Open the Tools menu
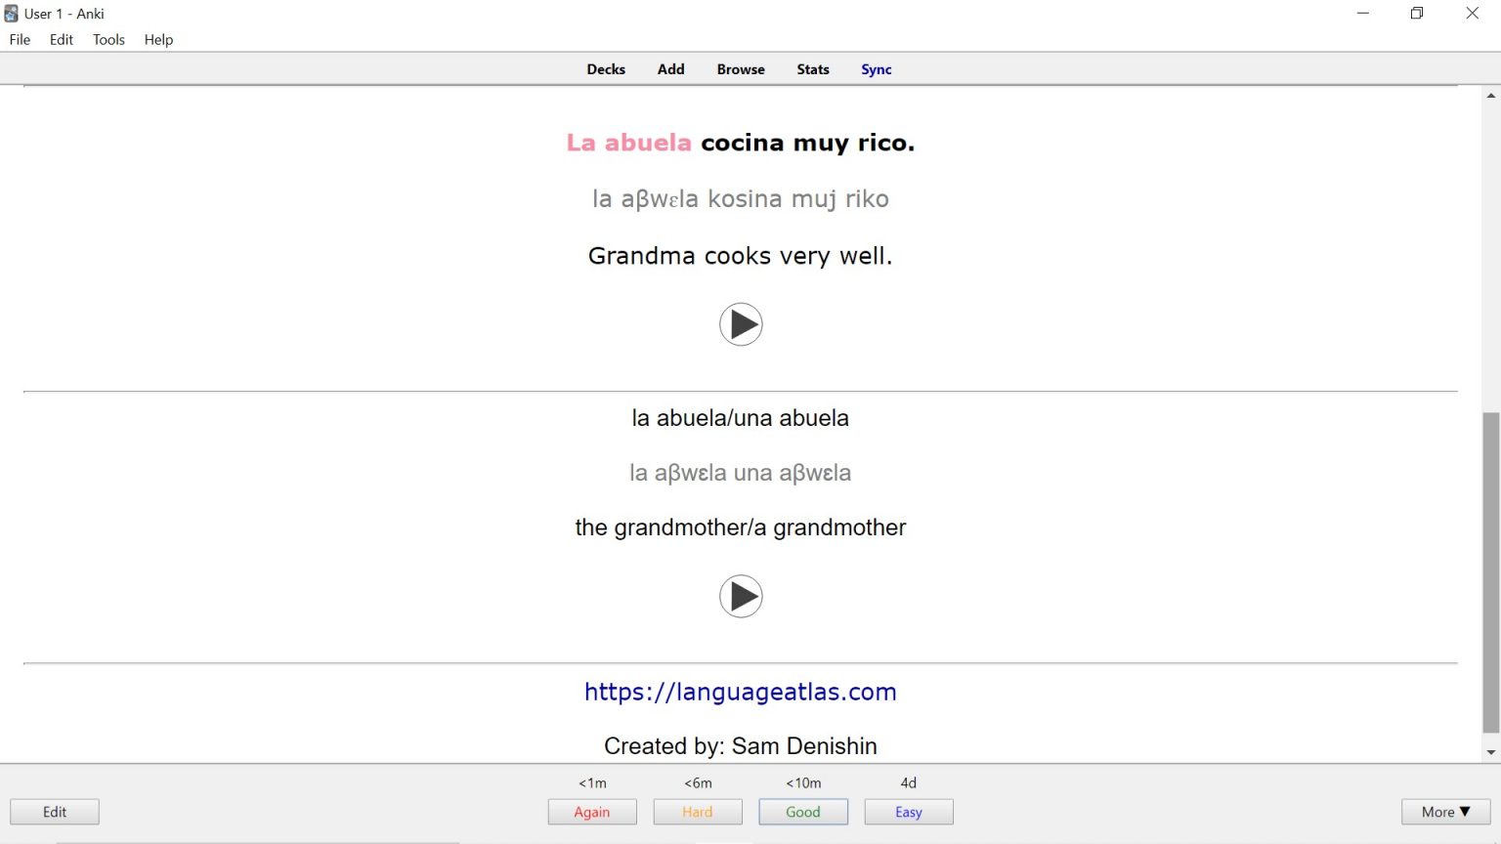This screenshot has height=844, width=1501. tap(108, 39)
